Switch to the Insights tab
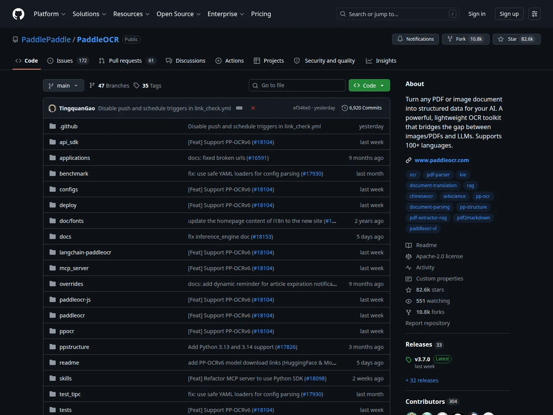553x415 pixels. [x=381, y=61]
